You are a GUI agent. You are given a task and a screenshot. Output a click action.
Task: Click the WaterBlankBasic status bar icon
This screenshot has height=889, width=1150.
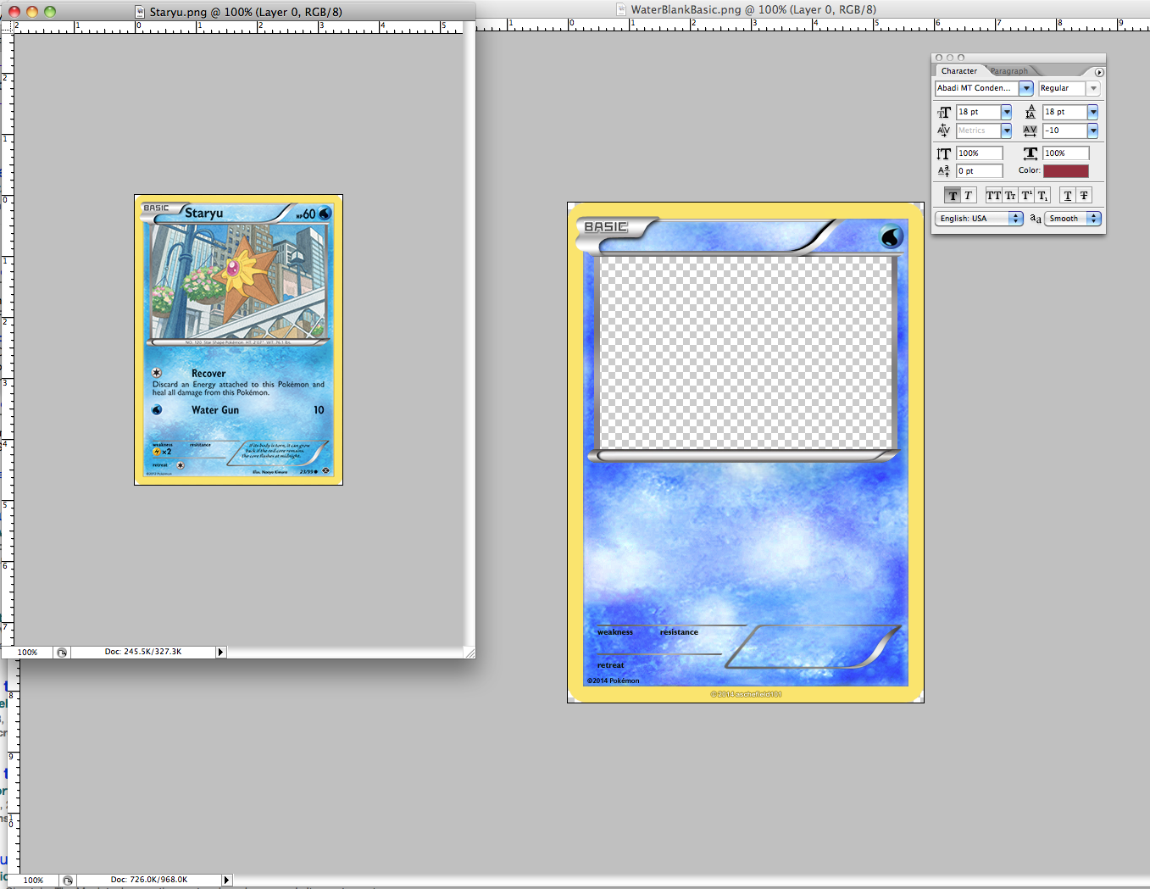pos(68,881)
